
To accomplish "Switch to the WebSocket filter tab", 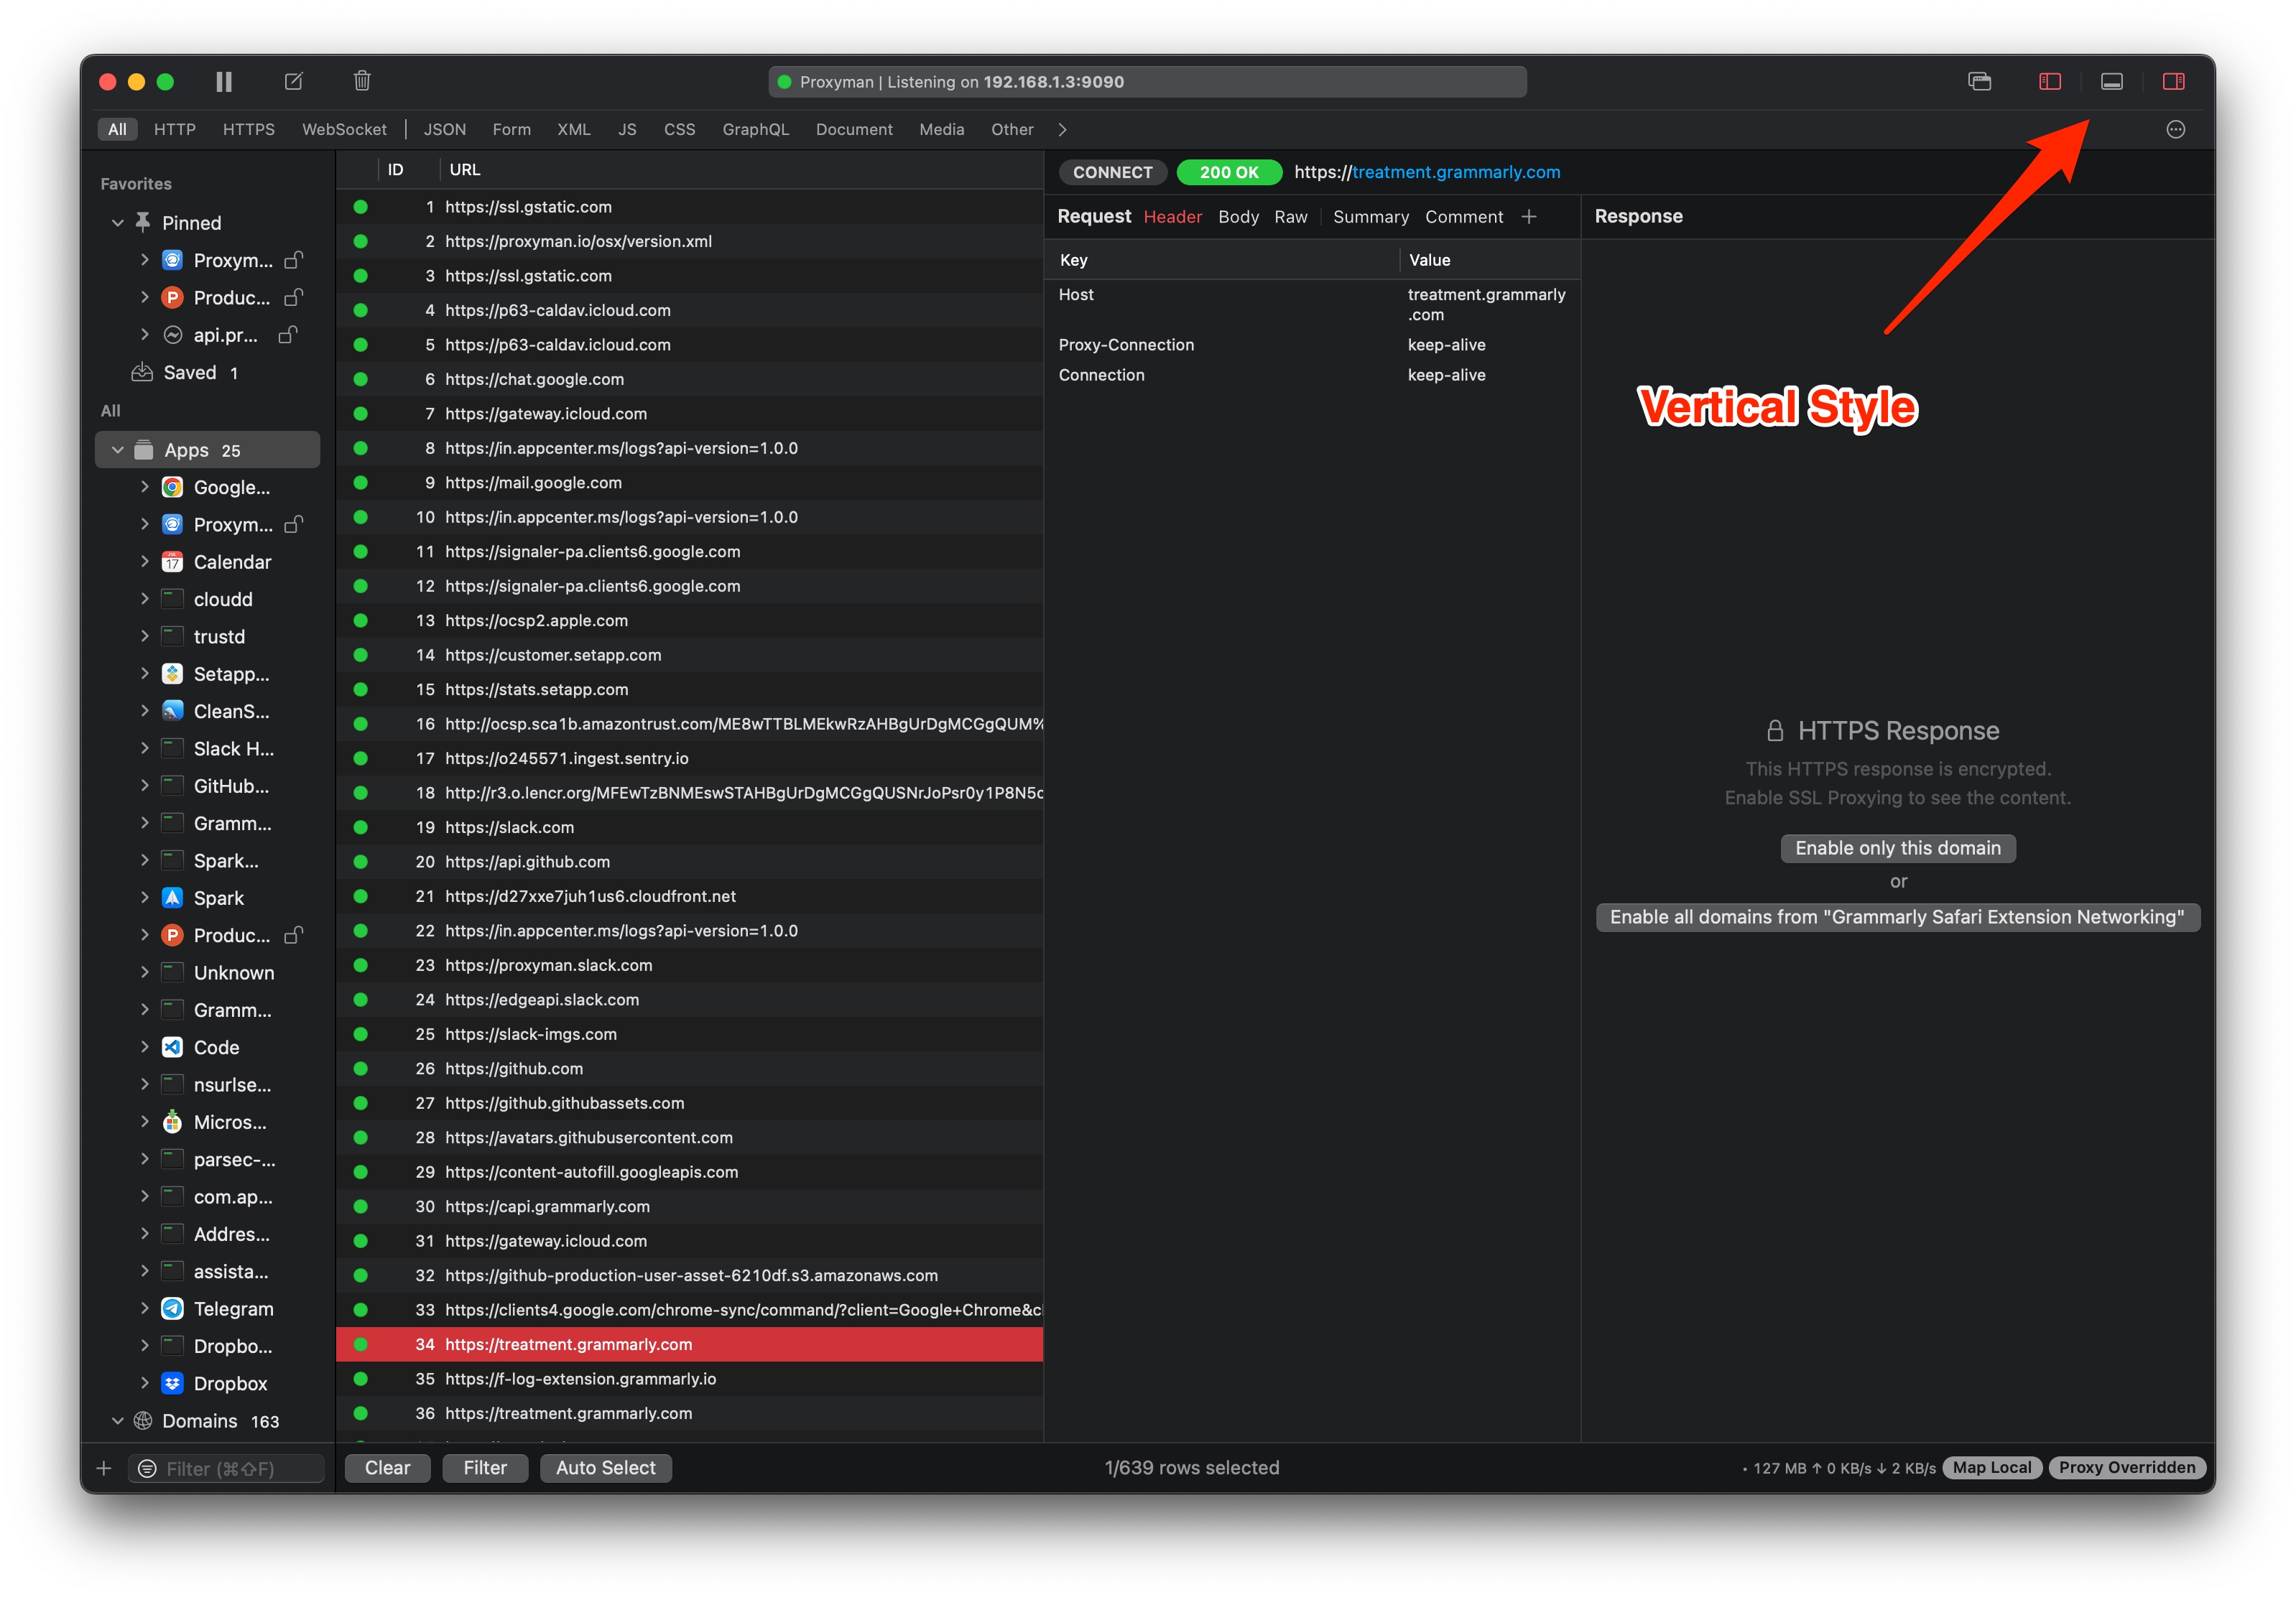I will (x=344, y=129).
